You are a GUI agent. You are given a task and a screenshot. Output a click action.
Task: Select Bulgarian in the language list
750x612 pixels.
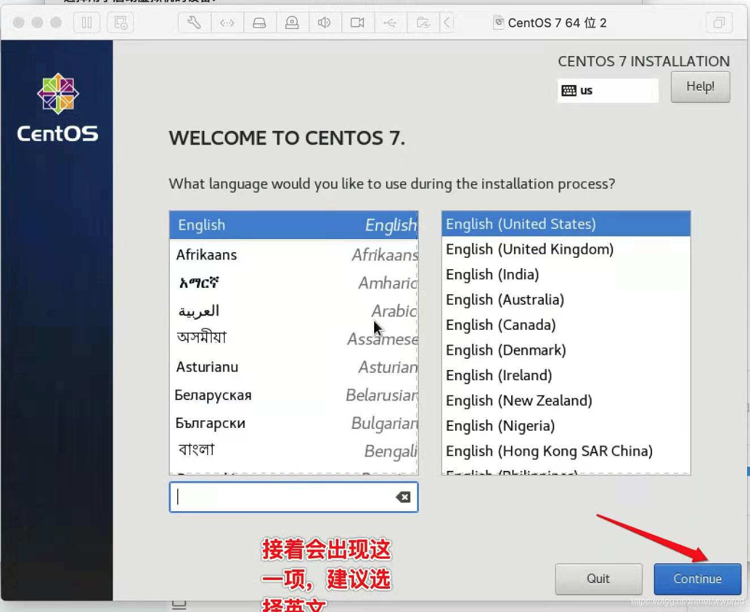pos(294,423)
